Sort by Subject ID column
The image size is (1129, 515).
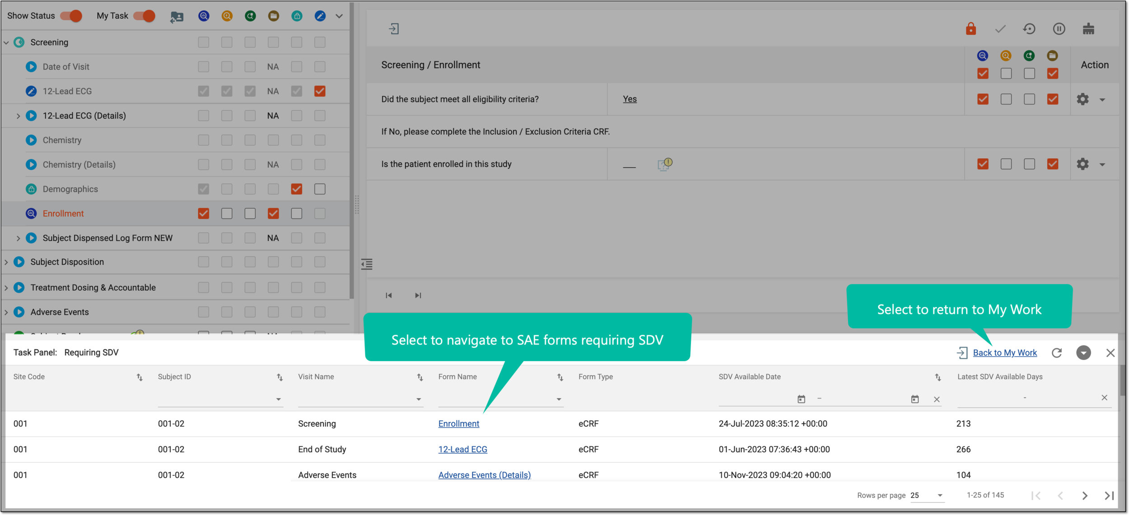click(x=280, y=377)
